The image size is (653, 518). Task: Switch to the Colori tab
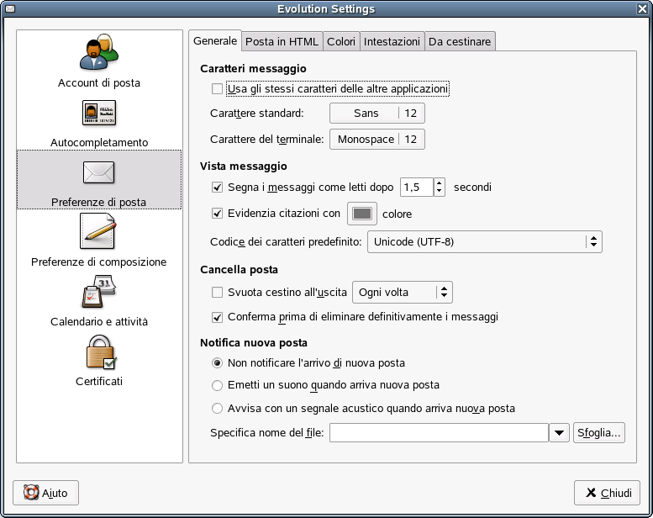341,42
